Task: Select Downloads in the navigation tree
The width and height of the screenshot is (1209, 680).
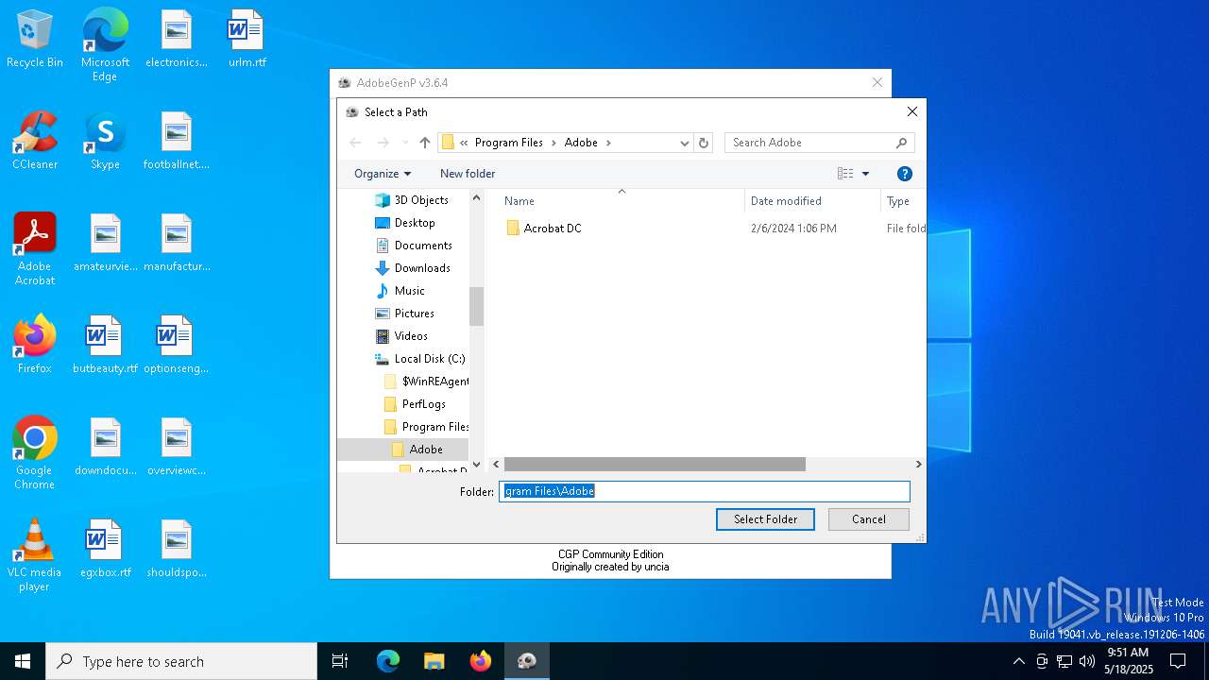Action: [x=413, y=268]
